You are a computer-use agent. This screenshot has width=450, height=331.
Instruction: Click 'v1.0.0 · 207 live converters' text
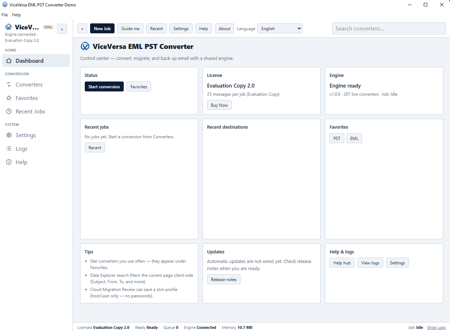coord(363,94)
